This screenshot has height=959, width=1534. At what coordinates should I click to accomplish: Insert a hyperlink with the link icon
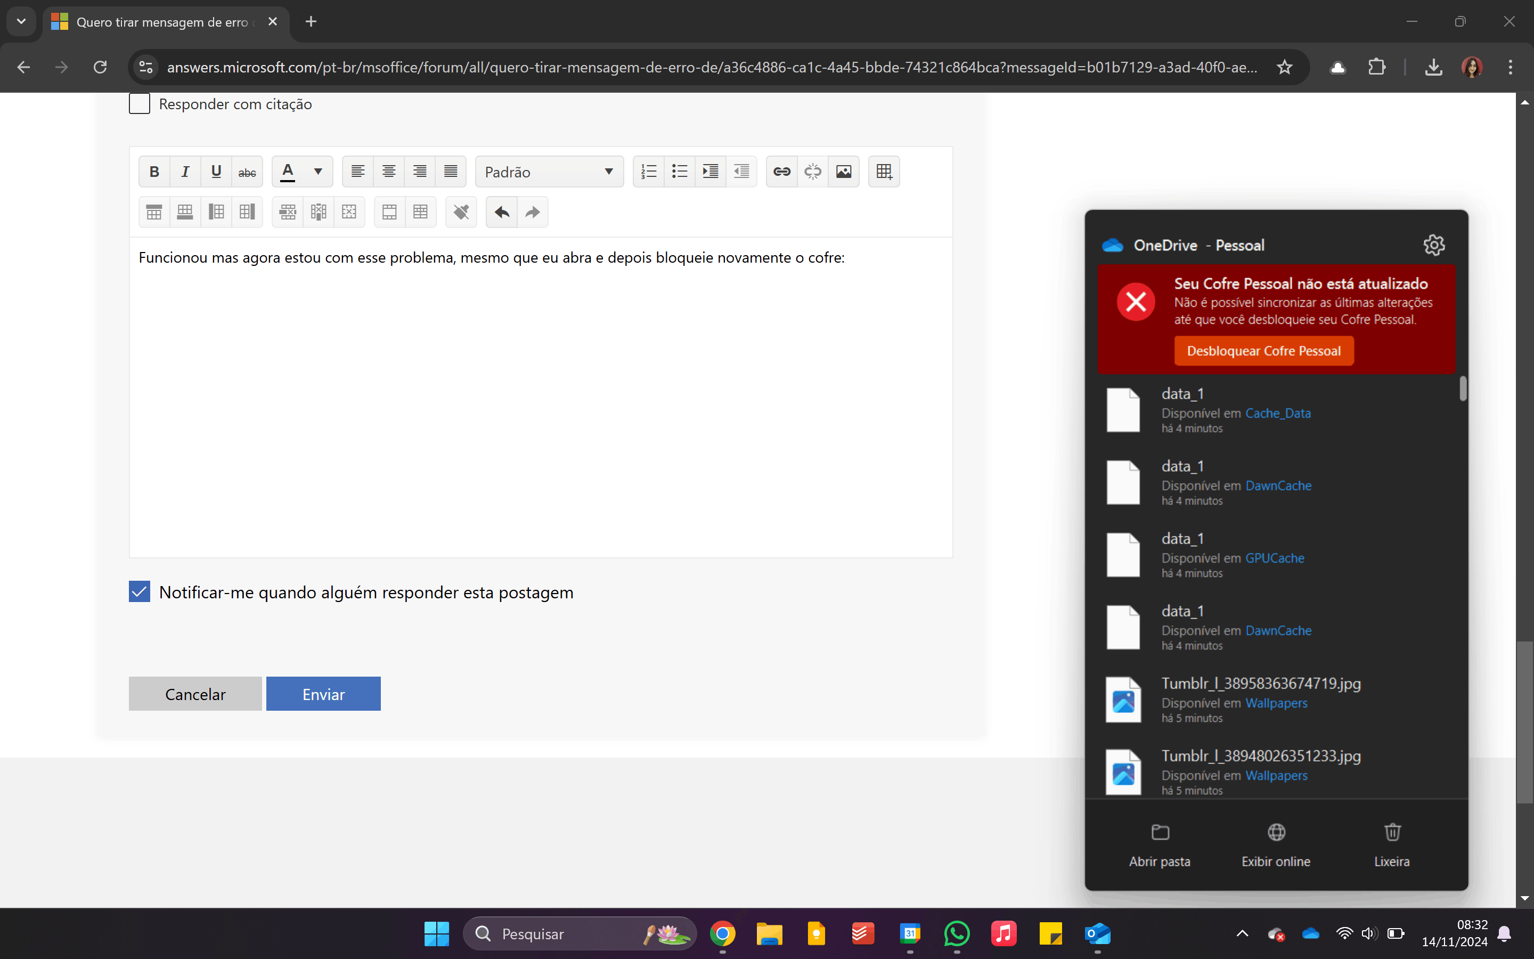tap(781, 171)
